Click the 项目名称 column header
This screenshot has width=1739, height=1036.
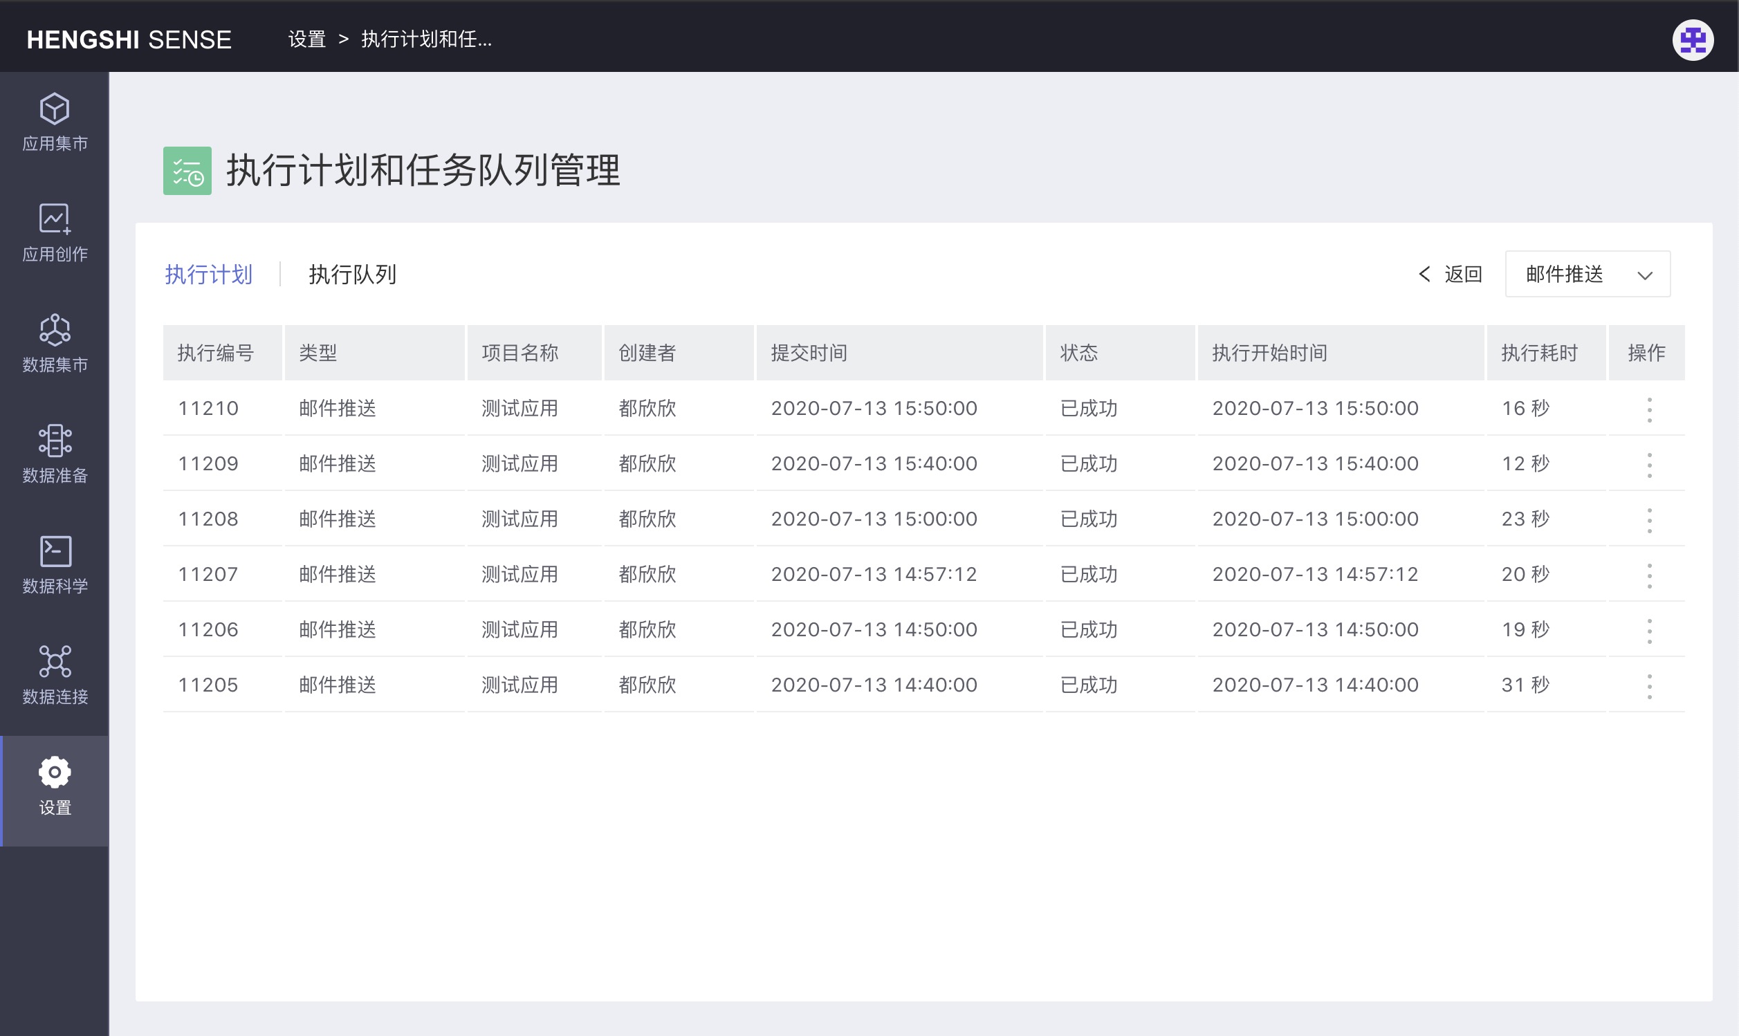point(535,353)
